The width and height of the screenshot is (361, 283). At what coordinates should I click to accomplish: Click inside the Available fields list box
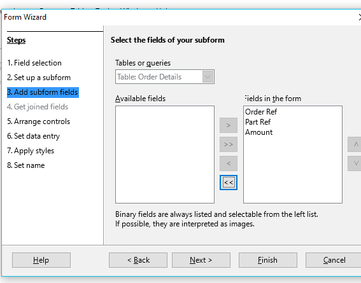coord(165,155)
